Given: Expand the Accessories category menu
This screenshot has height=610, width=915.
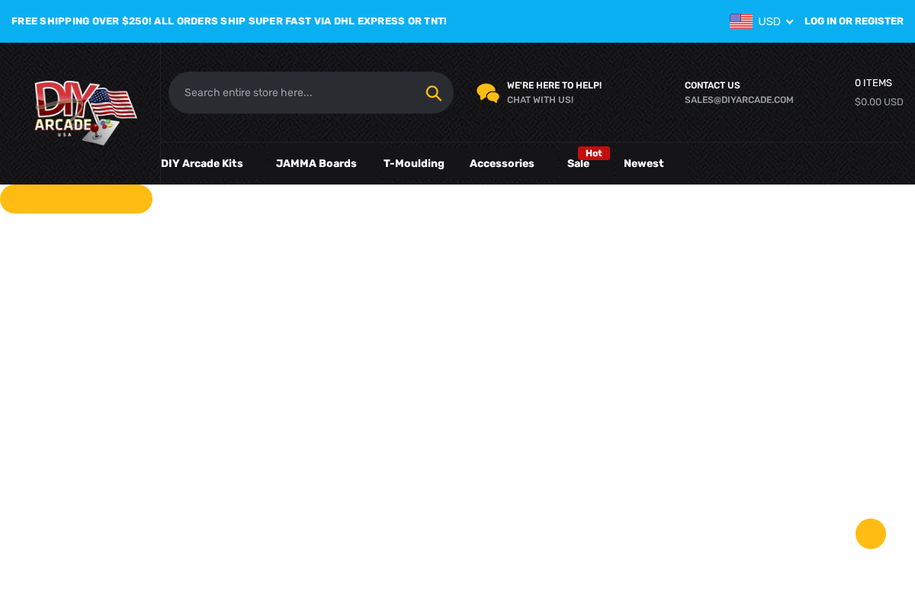Looking at the screenshot, I should 502,163.
